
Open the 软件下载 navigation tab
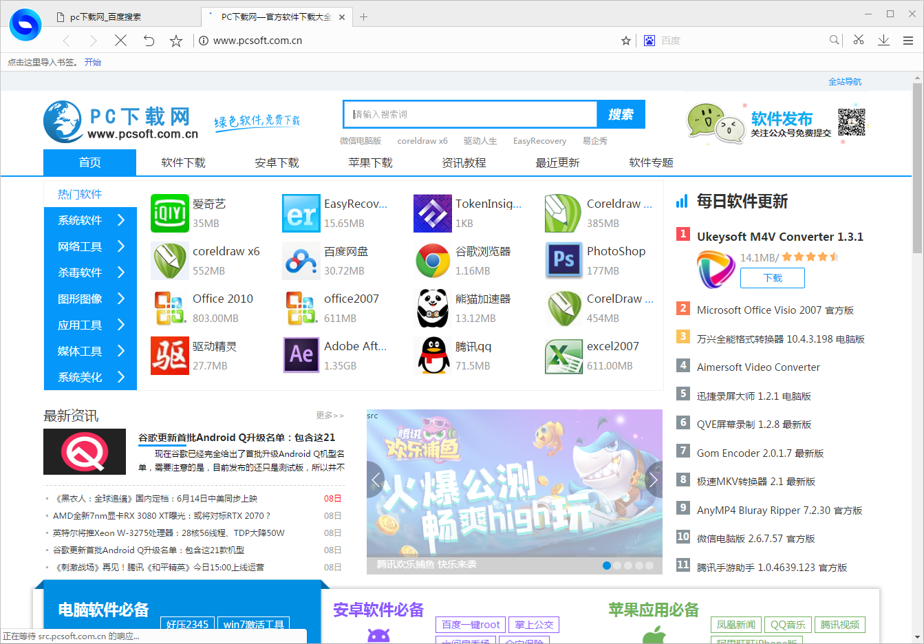[184, 163]
